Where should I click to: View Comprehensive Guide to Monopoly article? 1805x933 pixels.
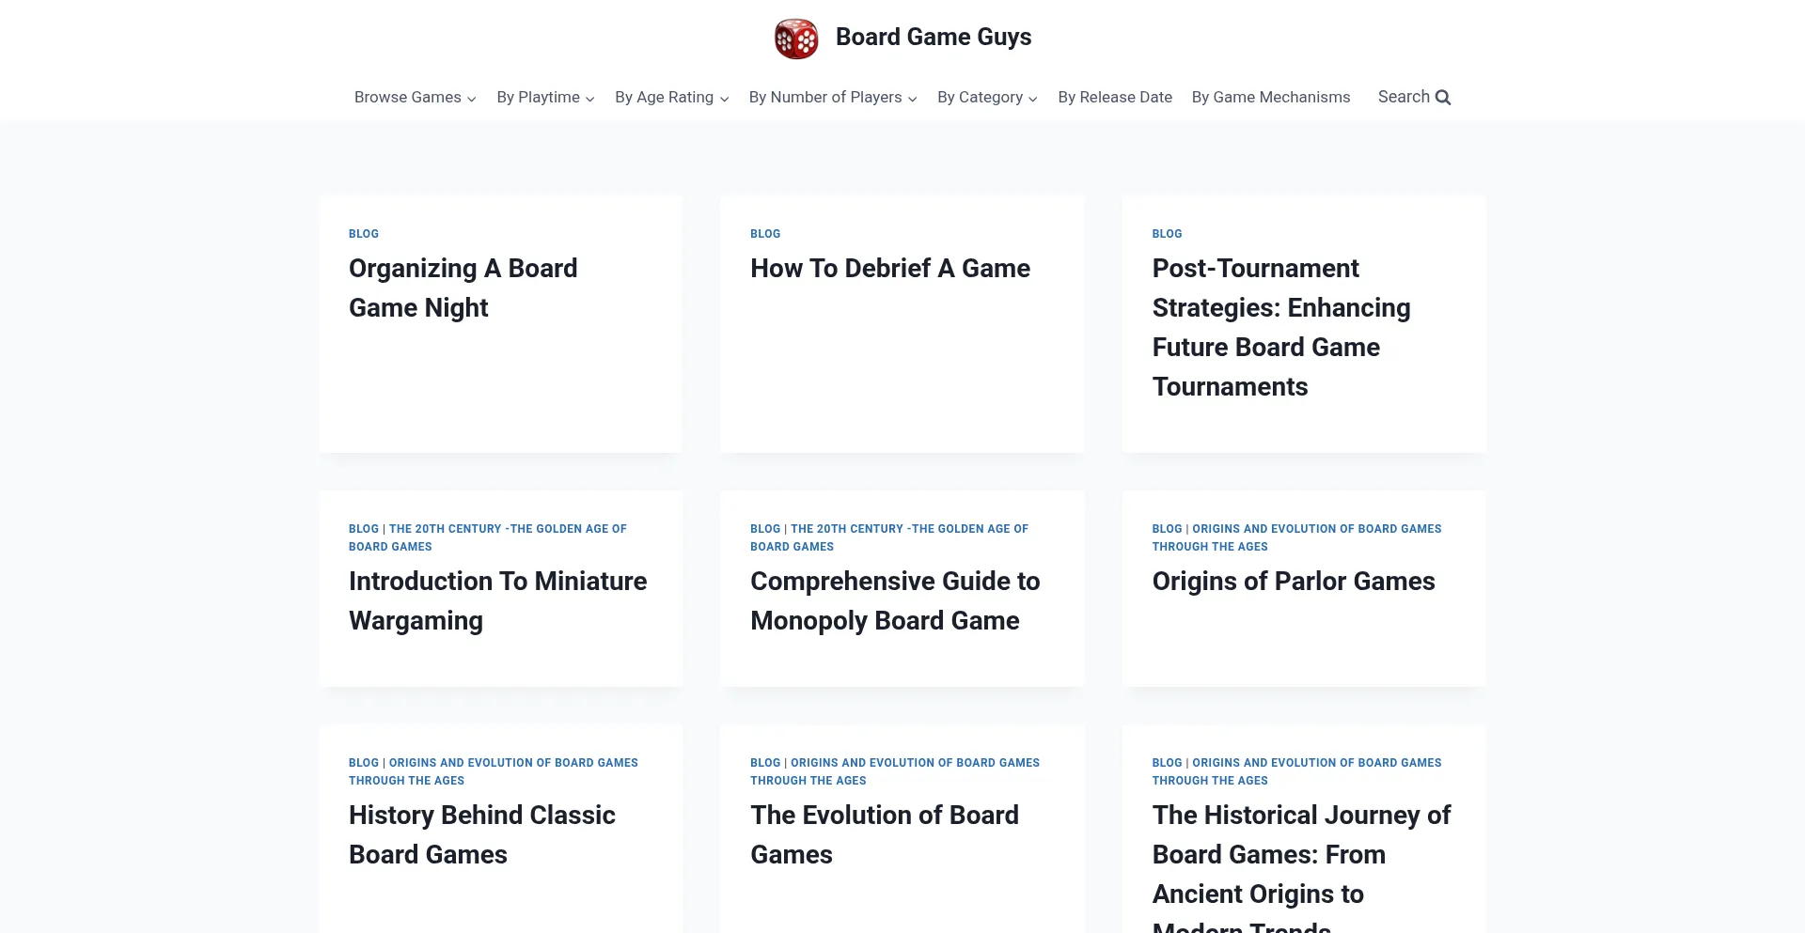(894, 600)
